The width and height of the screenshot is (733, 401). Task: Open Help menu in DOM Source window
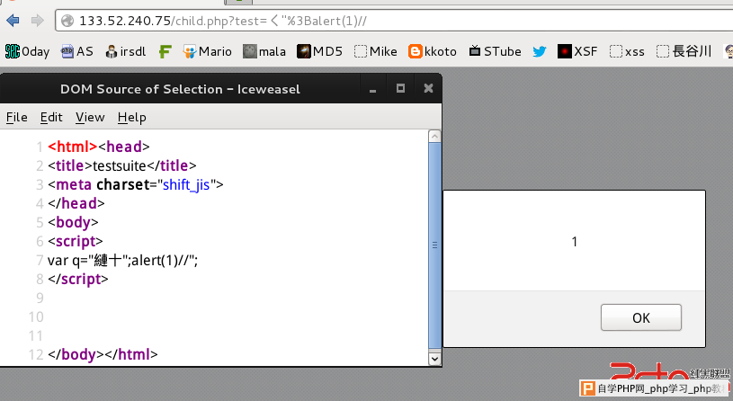[x=132, y=117]
